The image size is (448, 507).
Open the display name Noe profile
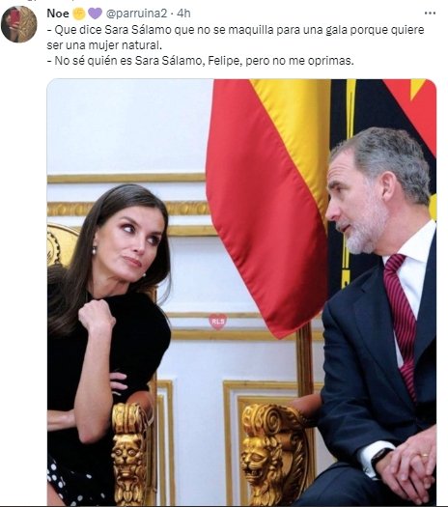click(58, 14)
